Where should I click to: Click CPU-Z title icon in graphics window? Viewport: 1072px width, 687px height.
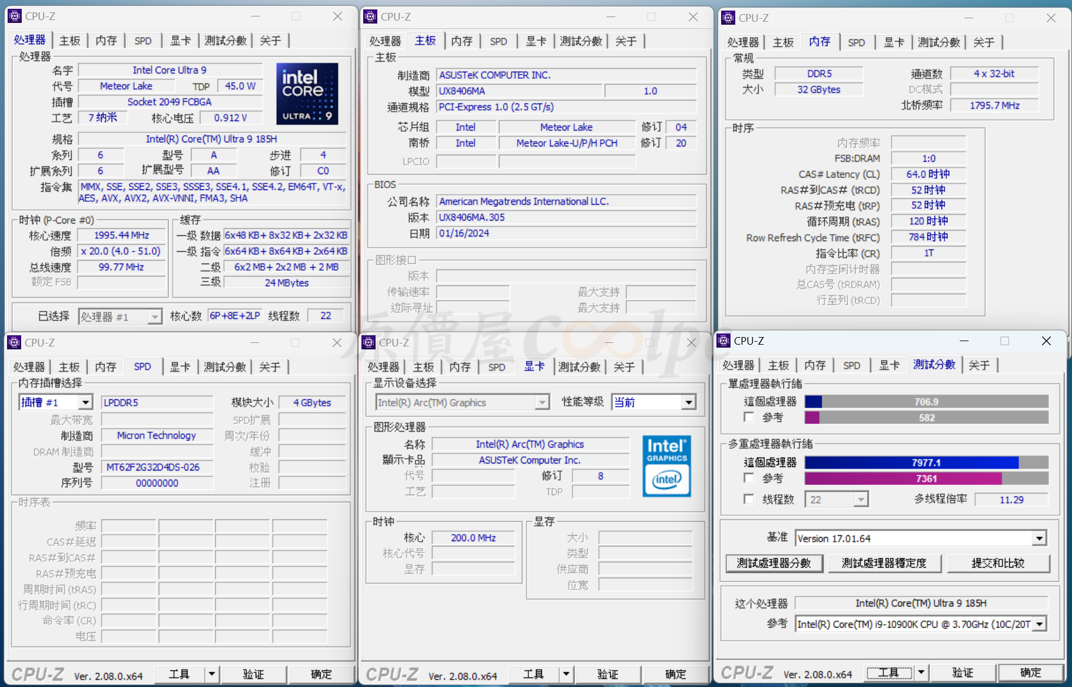click(369, 342)
